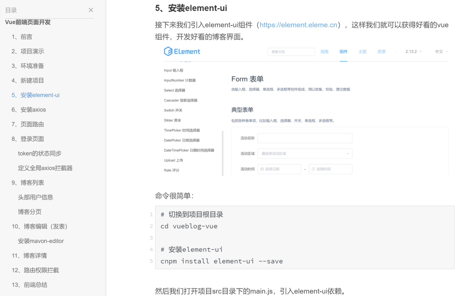Open Cascader 级联选择器 component page
Screen dimensions: 458x296
coord(181,100)
